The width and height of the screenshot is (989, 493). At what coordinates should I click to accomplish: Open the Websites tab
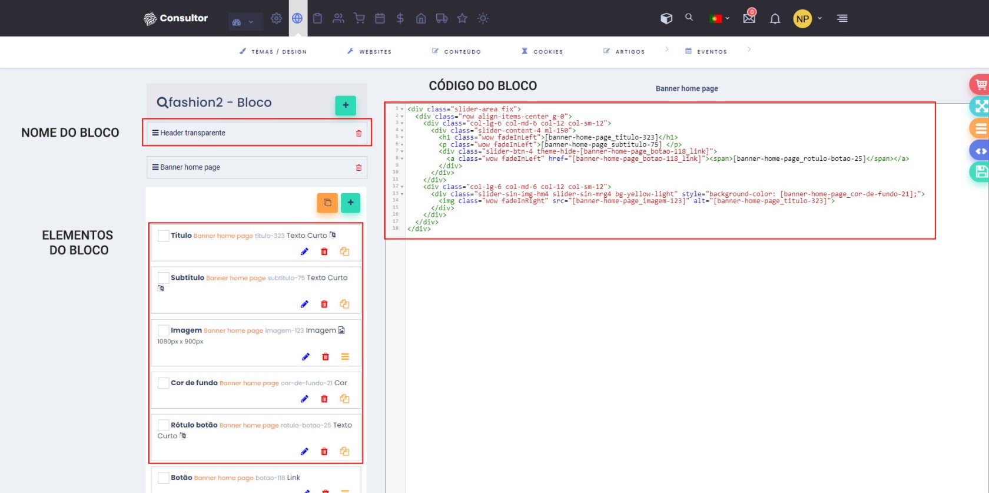point(369,52)
